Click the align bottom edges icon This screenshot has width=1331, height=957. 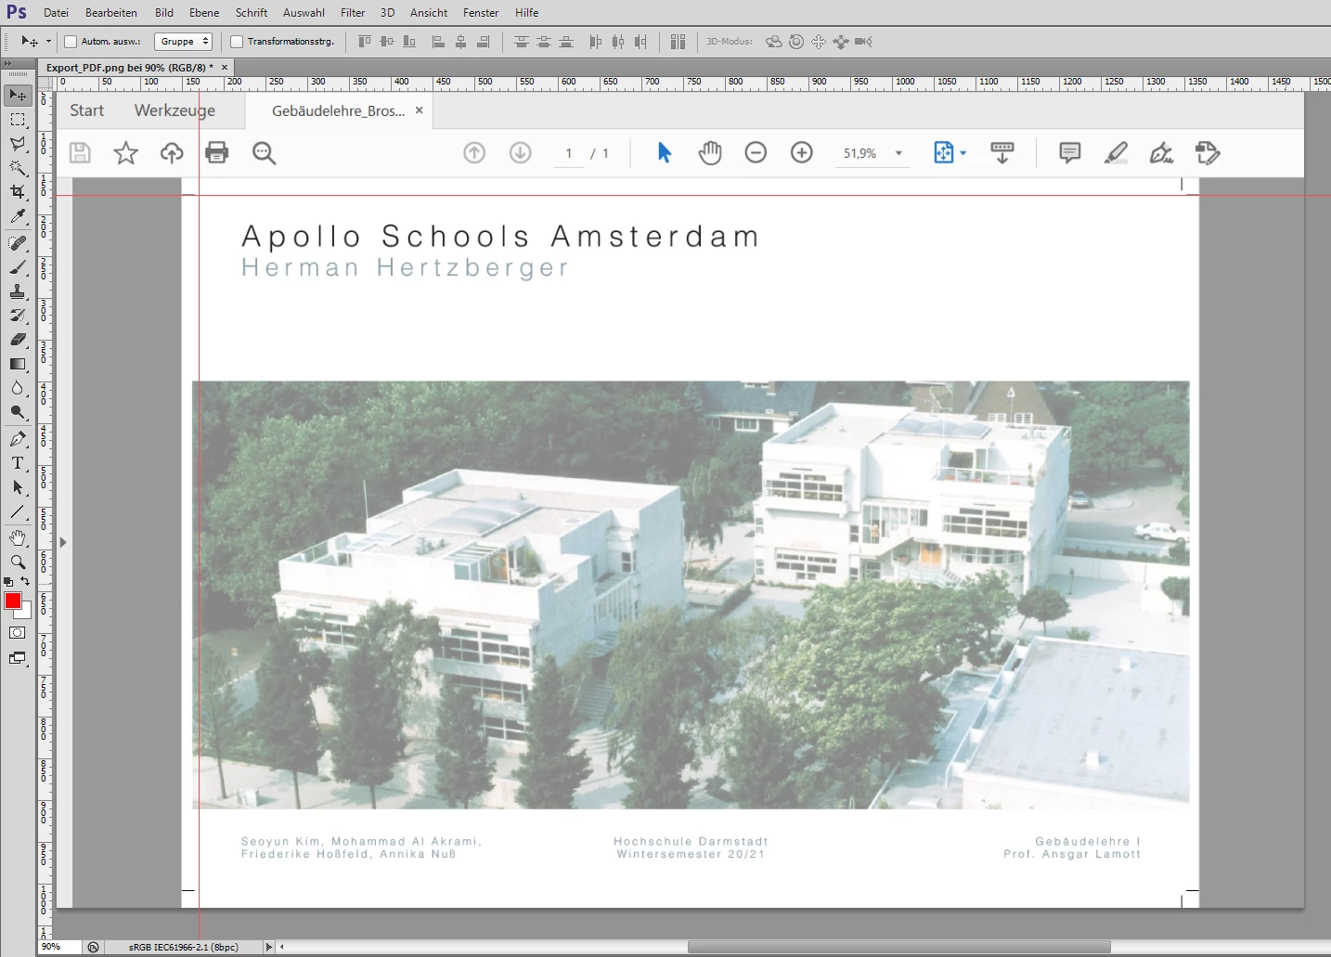[x=409, y=42]
